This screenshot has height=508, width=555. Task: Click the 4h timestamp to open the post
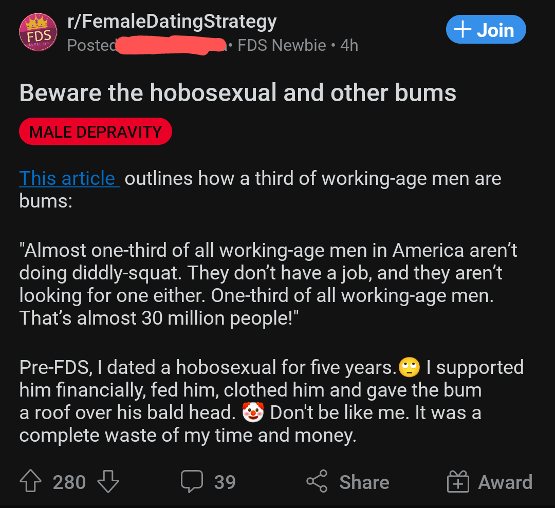(348, 45)
